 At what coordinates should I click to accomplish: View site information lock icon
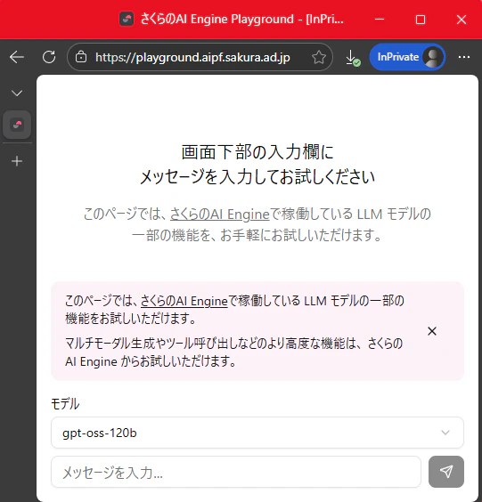click(81, 57)
